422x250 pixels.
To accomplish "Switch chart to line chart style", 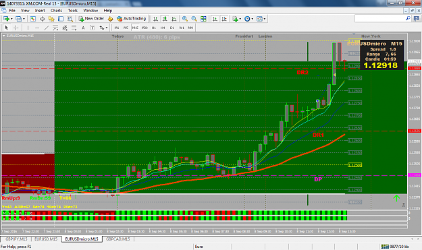I will point(174,19).
